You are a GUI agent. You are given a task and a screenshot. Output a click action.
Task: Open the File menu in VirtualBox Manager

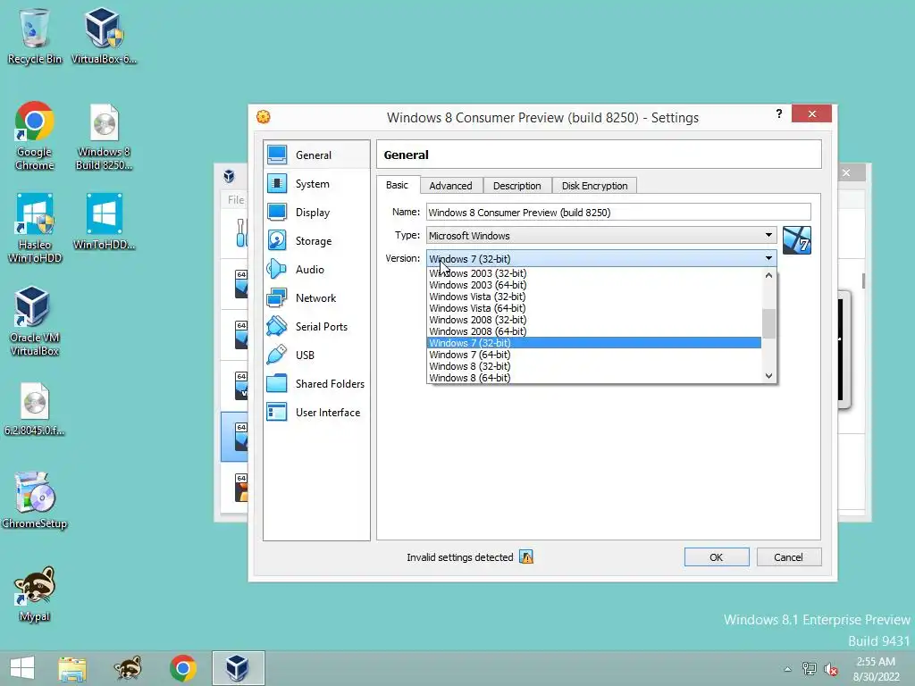click(236, 199)
